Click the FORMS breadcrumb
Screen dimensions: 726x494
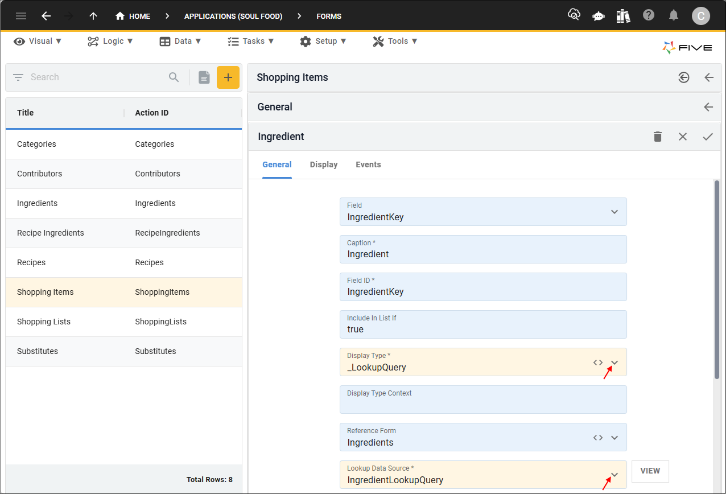(x=329, y=16)
